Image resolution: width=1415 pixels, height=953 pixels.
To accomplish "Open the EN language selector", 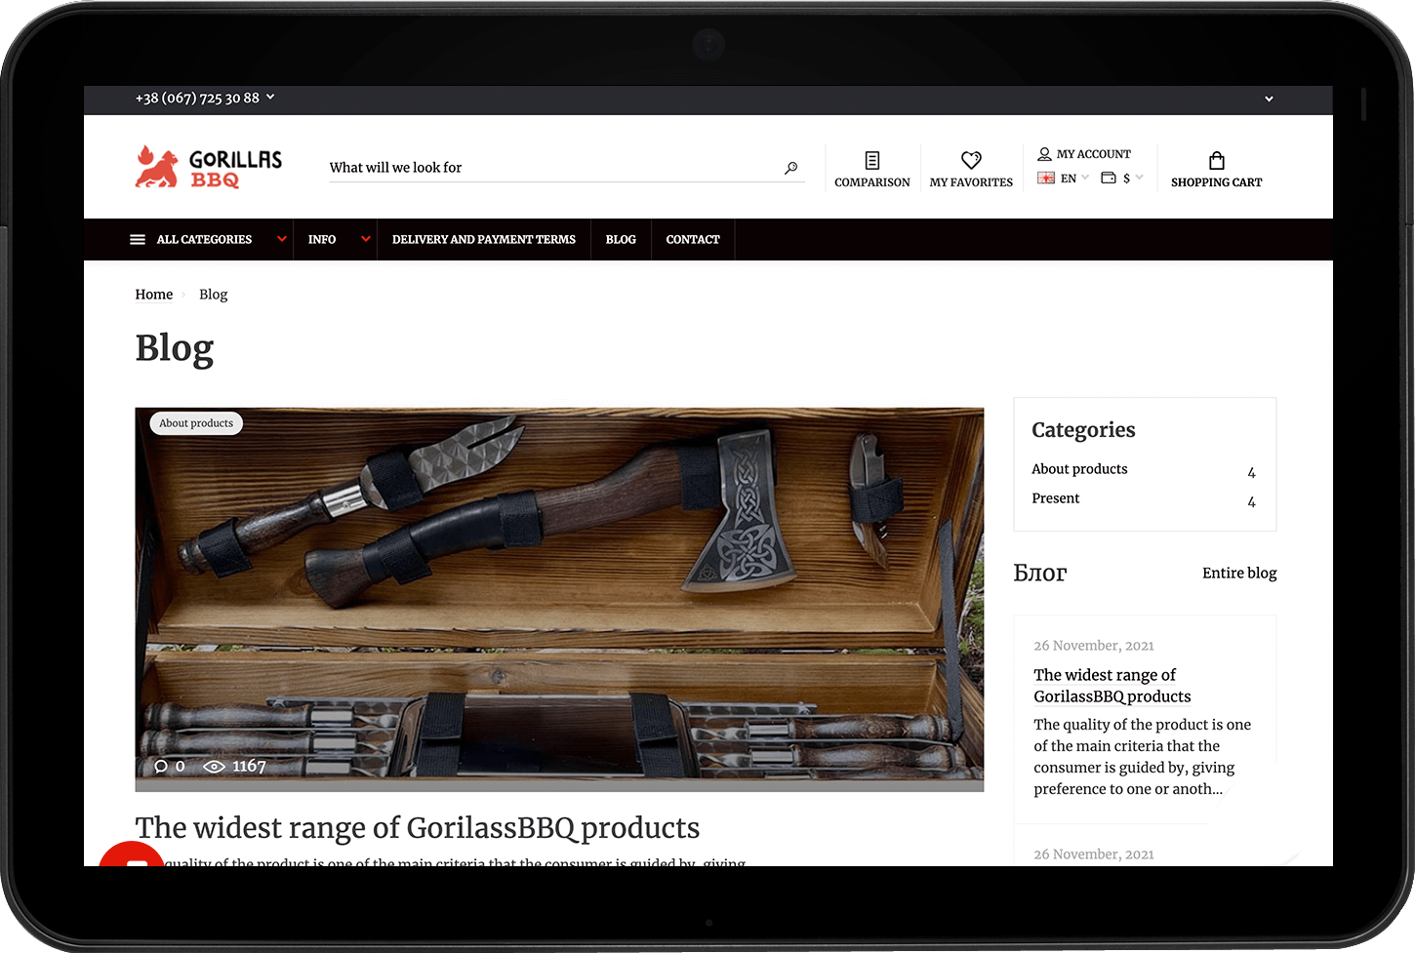I will [x=1063, y=179].
